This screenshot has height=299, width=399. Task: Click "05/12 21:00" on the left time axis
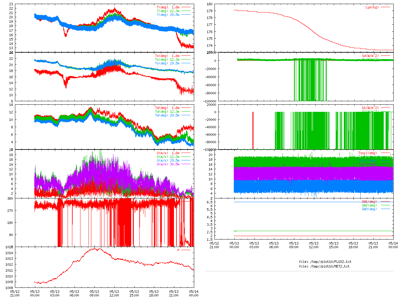15,293
